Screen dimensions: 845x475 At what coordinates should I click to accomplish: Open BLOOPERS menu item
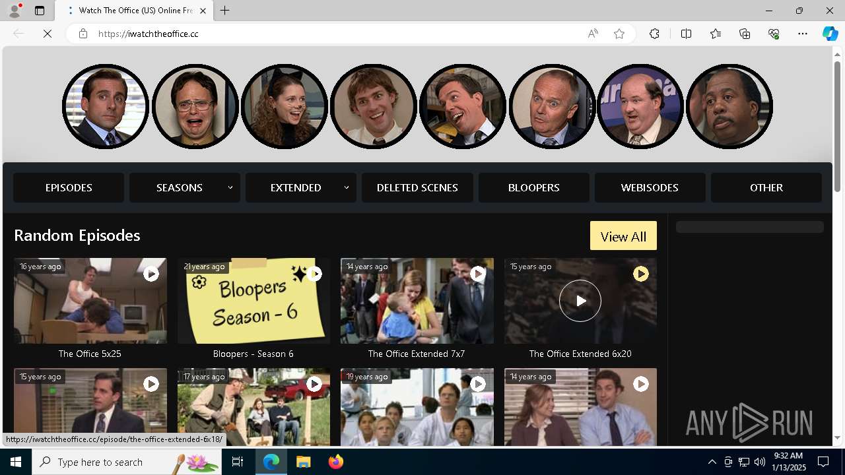tap(534, 187)
